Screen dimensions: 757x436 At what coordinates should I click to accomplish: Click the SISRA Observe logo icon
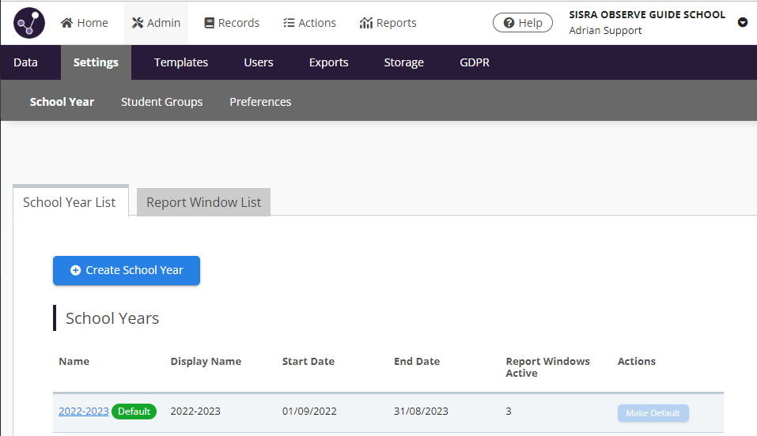click(29, 23)
